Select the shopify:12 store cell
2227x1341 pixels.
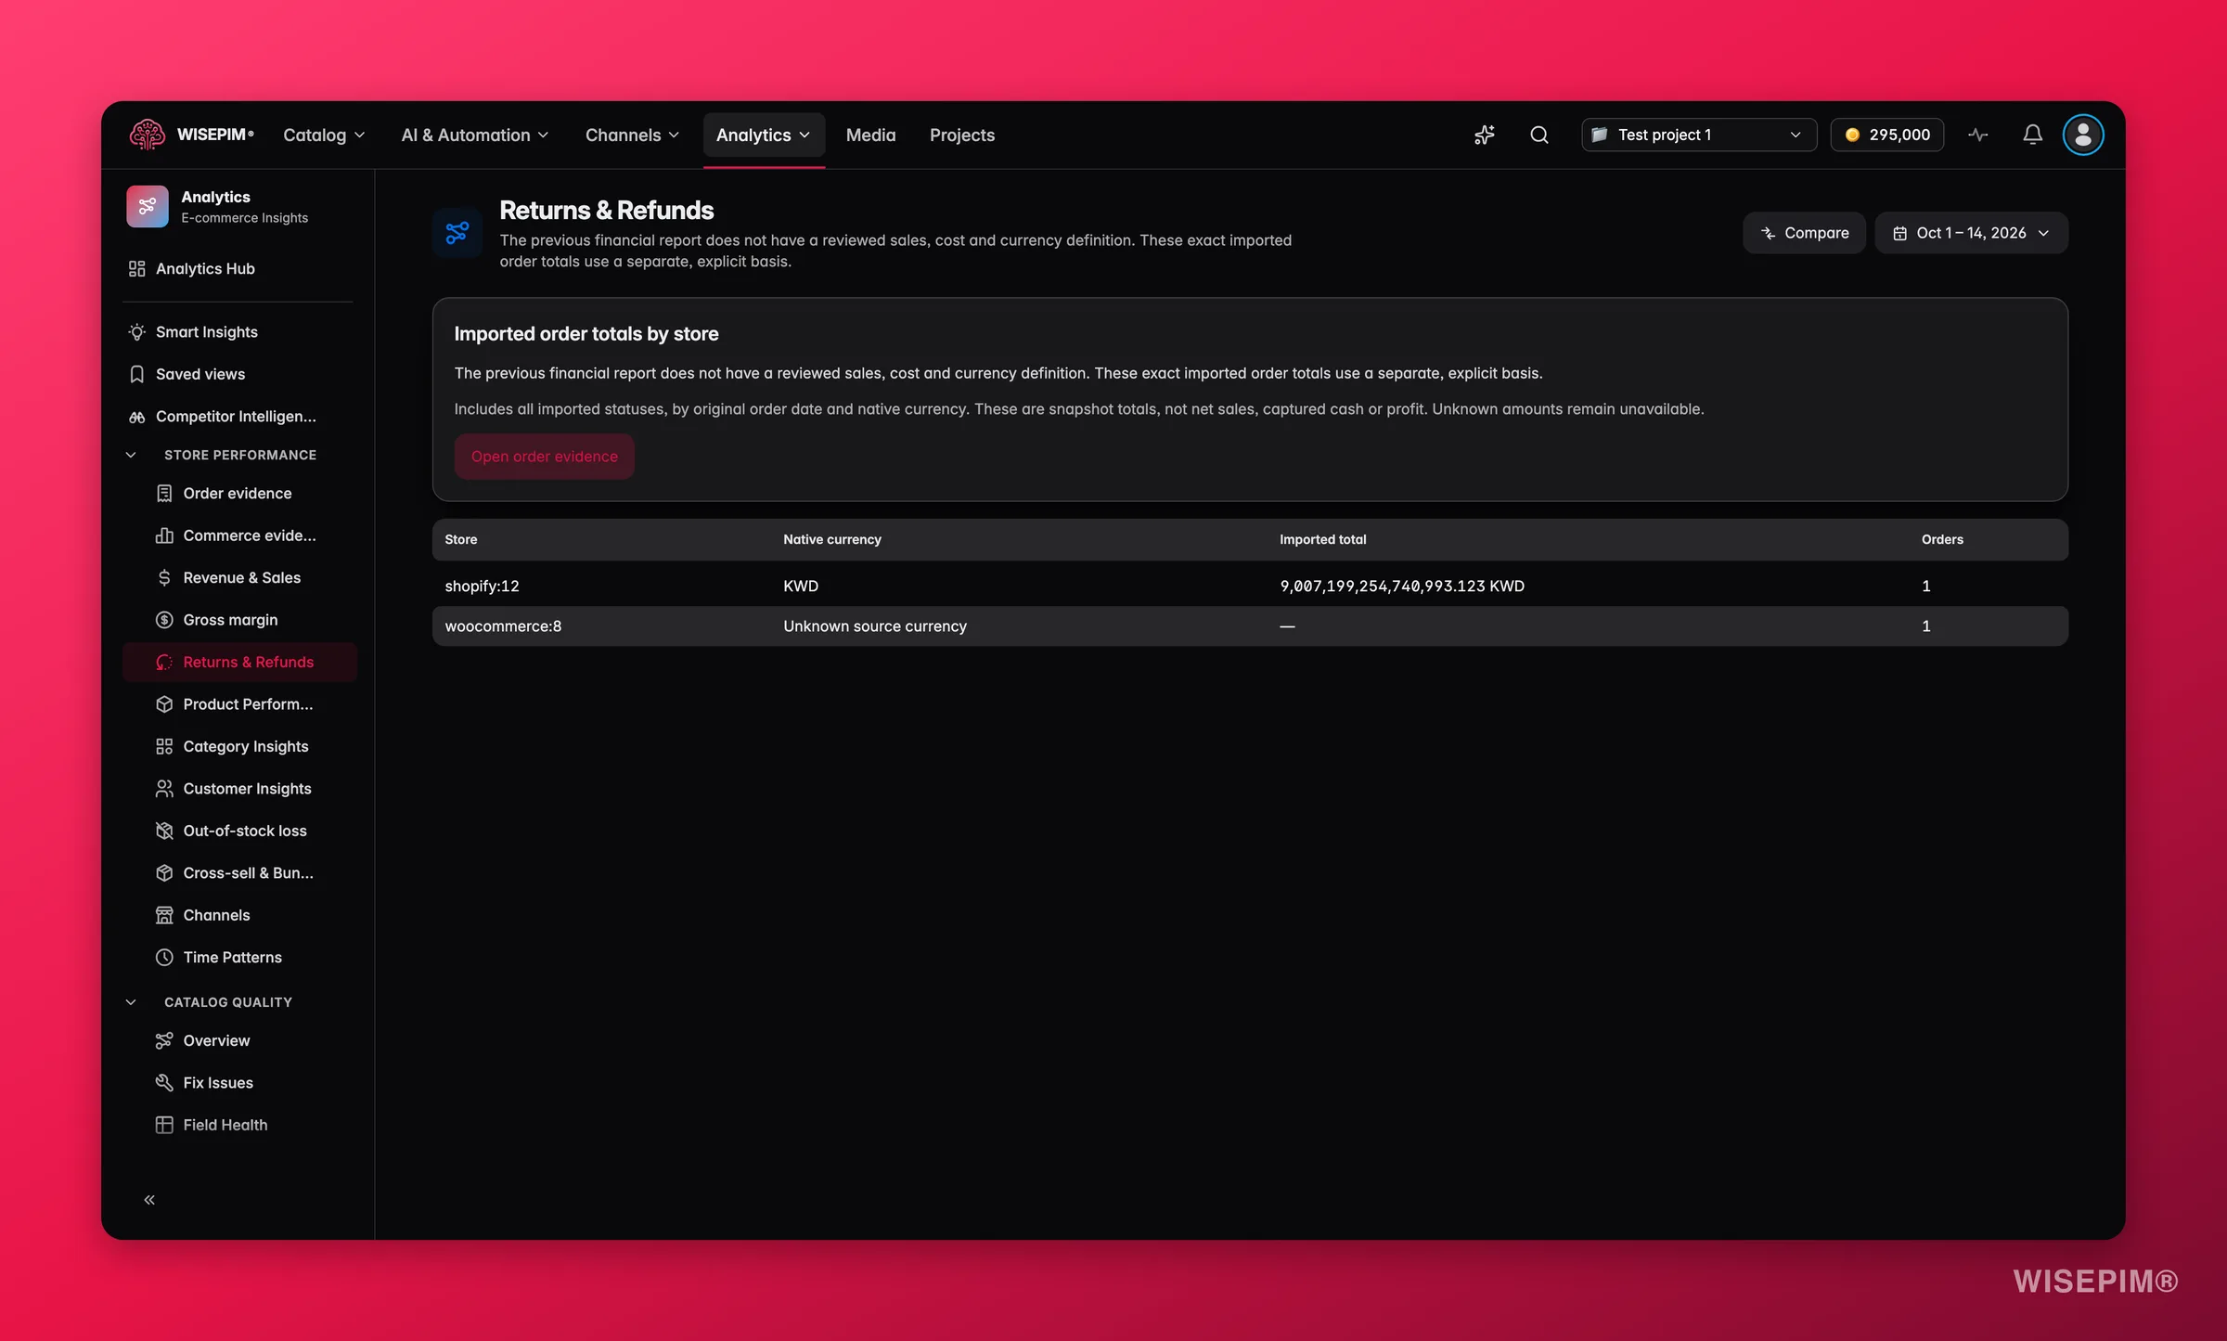(x=482, y=586)
